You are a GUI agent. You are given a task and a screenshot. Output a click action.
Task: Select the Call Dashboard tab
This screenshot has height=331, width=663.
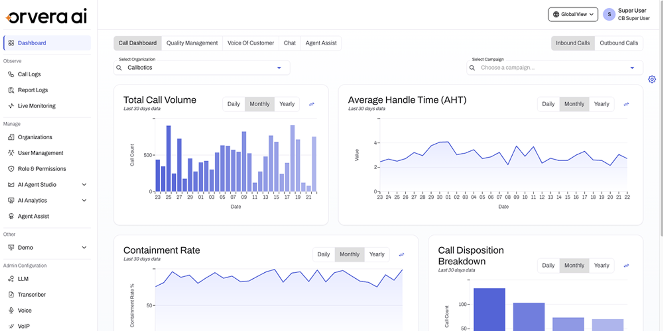(x=137, y=43)
